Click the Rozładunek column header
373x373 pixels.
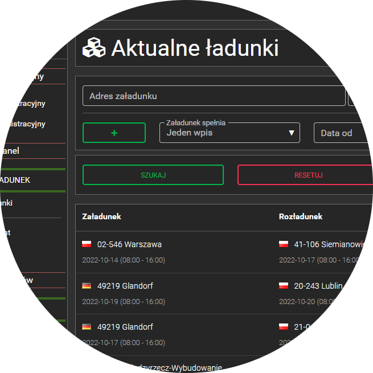tap(301, 216)
